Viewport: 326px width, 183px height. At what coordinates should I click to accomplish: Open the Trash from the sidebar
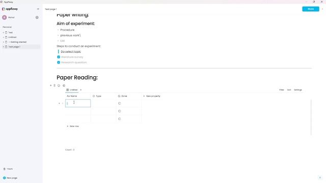coord(8,169)
